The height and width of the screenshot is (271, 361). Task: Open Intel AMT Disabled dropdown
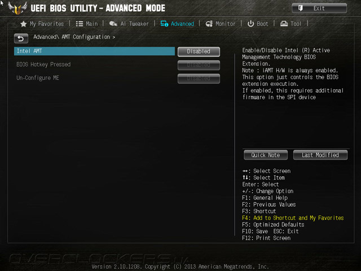coord(199,51)
